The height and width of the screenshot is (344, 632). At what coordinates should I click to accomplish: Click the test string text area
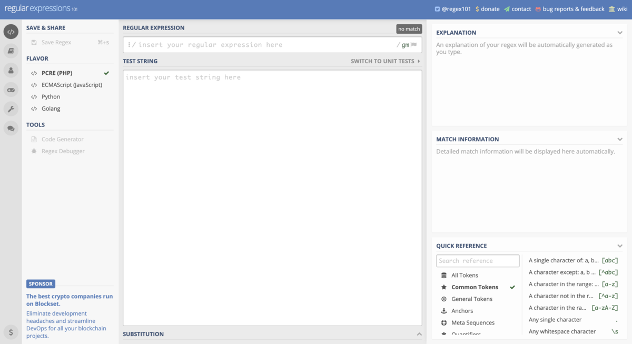click(272, 198)
